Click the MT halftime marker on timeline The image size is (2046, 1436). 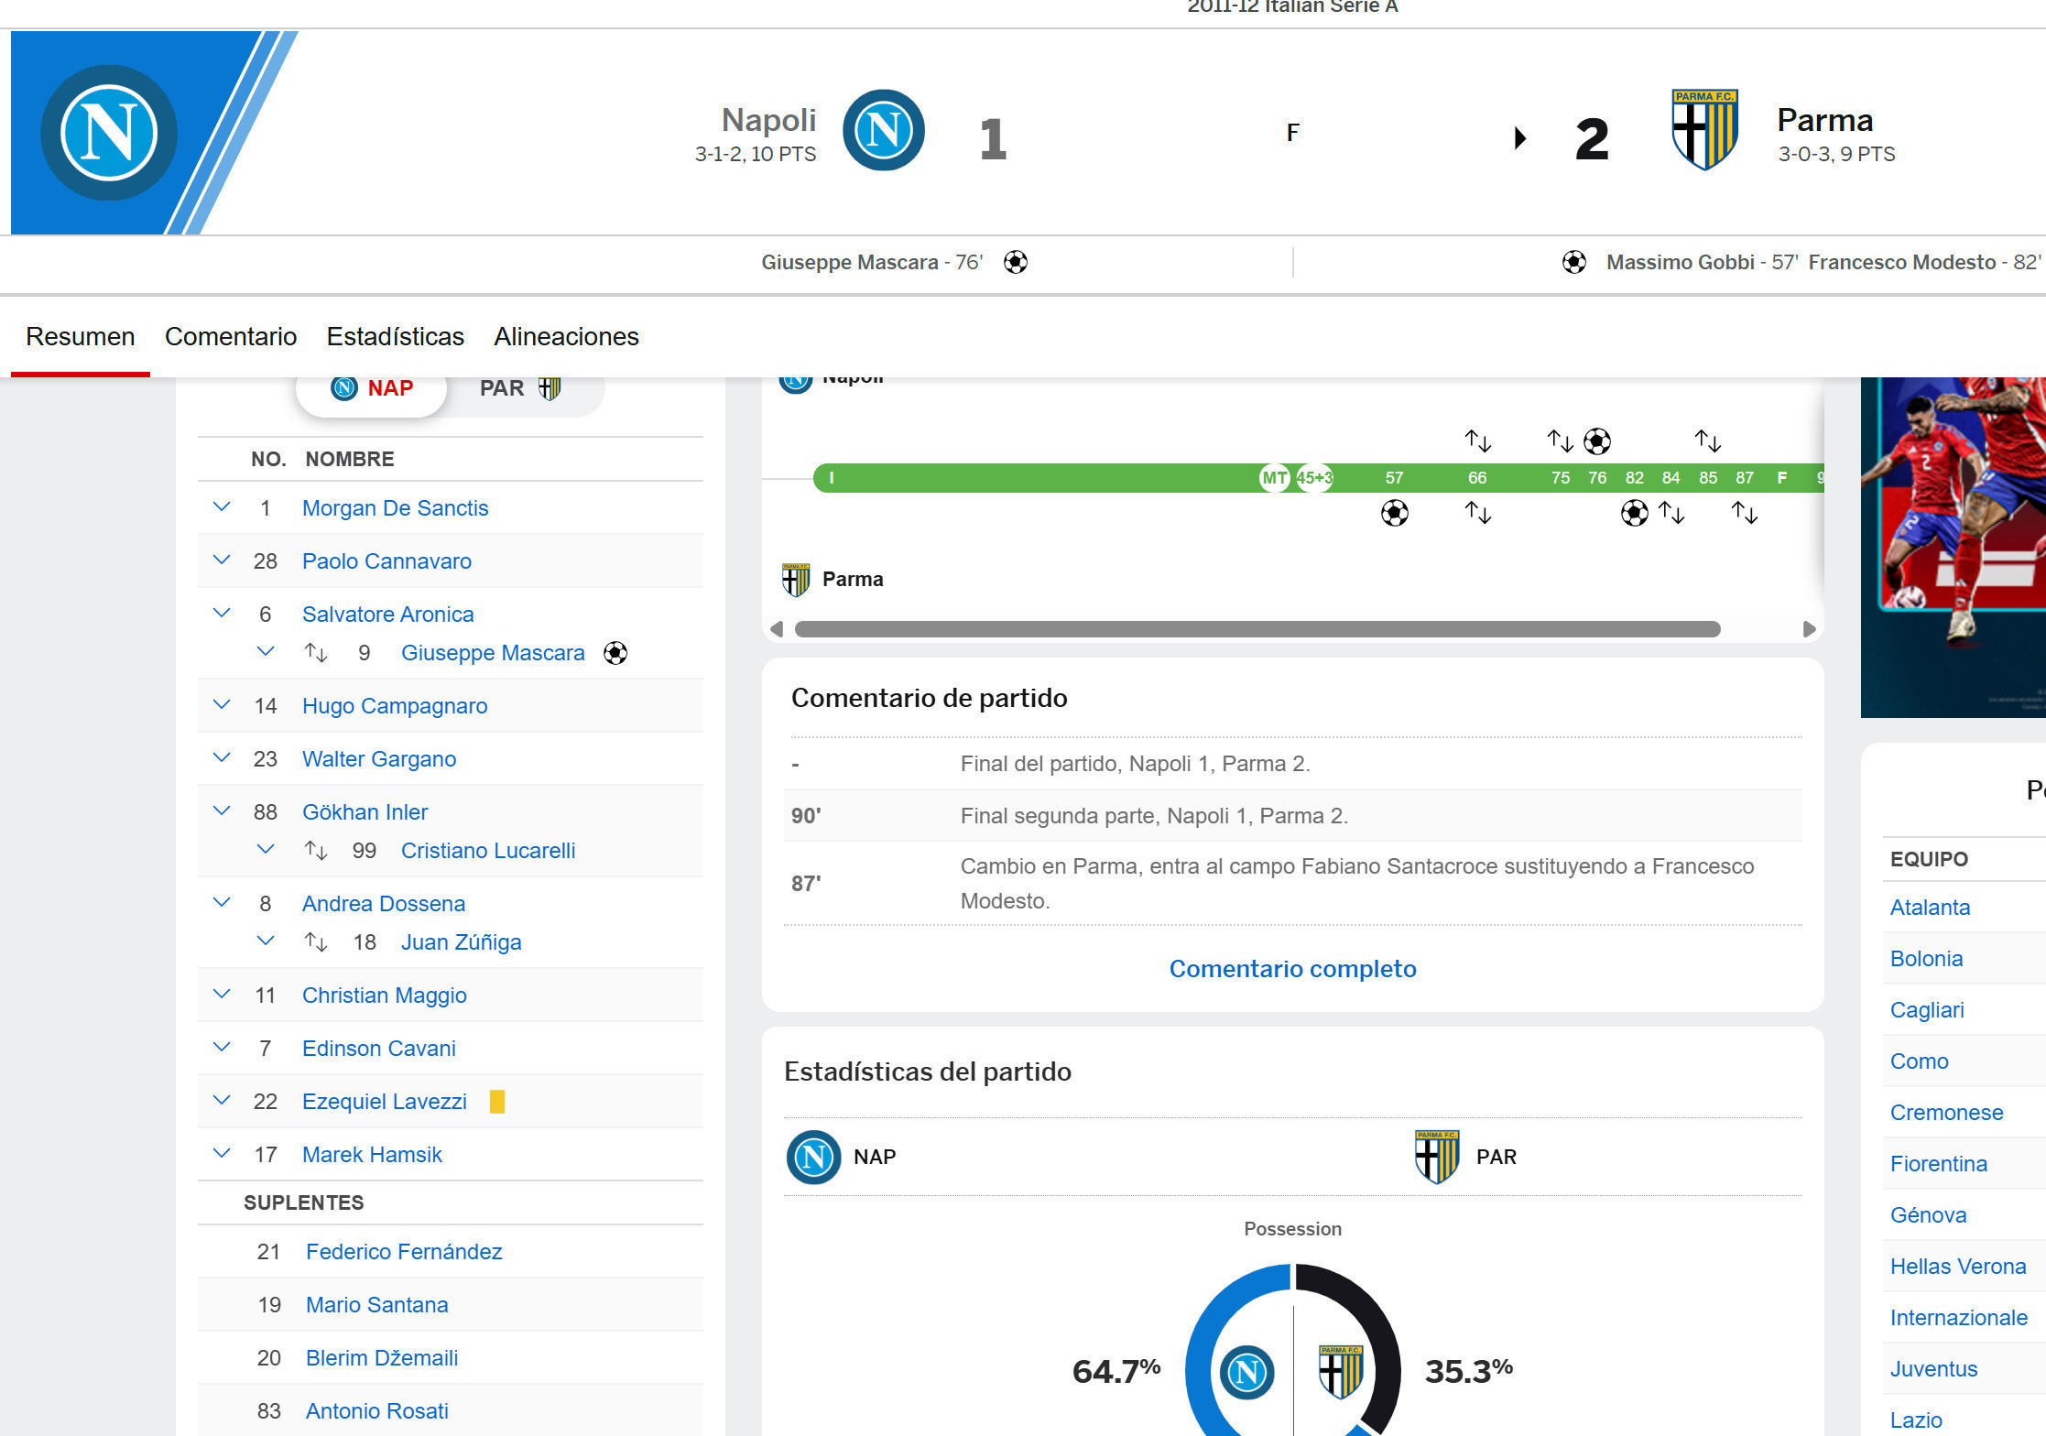(x=1275, y=478)
